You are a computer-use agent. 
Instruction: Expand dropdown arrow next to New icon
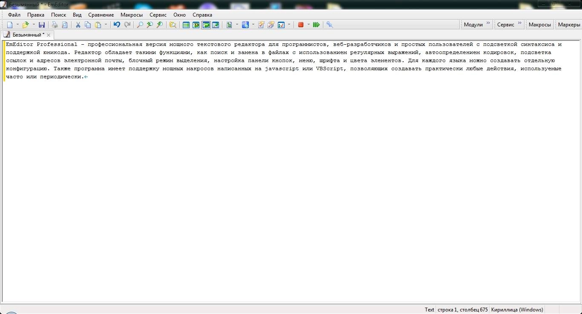(x=17, y=25)
